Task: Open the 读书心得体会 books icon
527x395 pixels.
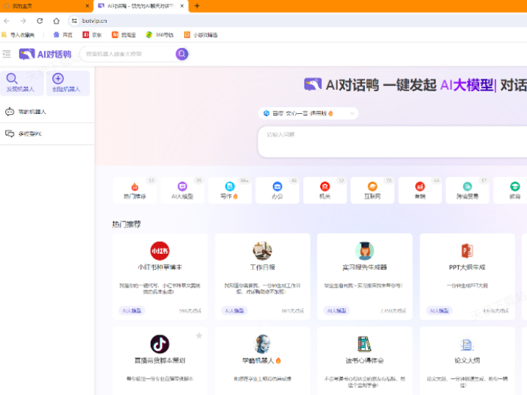Action: 364,344
